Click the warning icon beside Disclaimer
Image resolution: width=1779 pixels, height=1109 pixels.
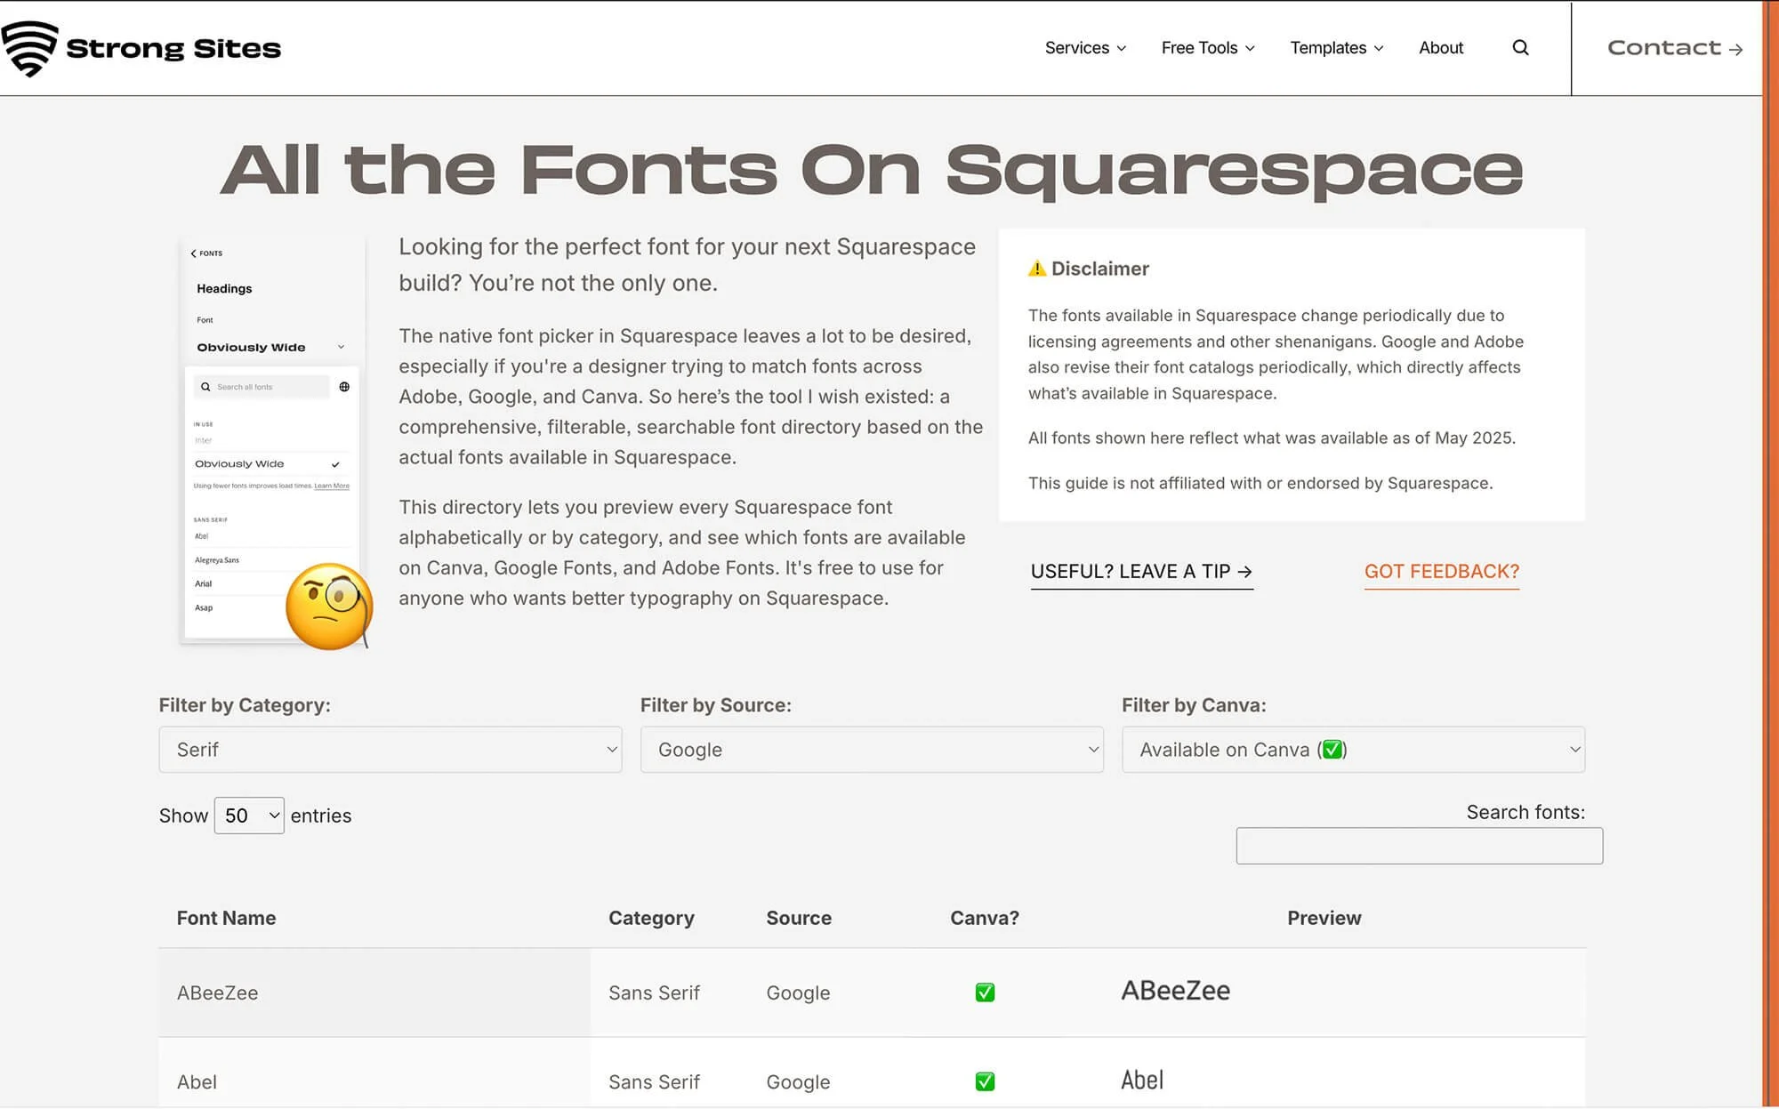[1036, 269]
